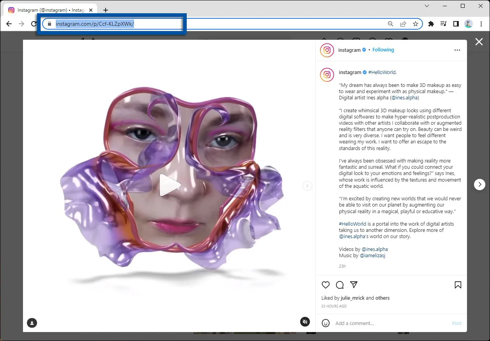Toggle Chrome's side panel
The width and height of the screenshot is (490, 341).
pos(456,24)
